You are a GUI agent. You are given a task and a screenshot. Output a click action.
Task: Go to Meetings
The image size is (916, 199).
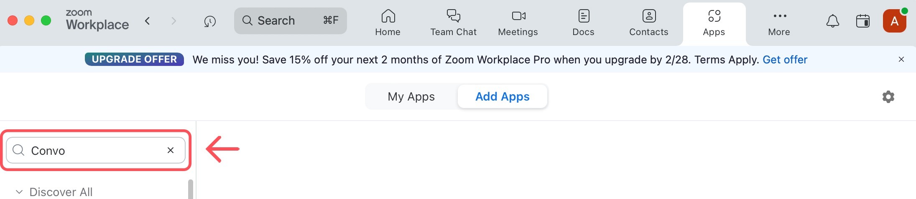click(x=518, y=23)
